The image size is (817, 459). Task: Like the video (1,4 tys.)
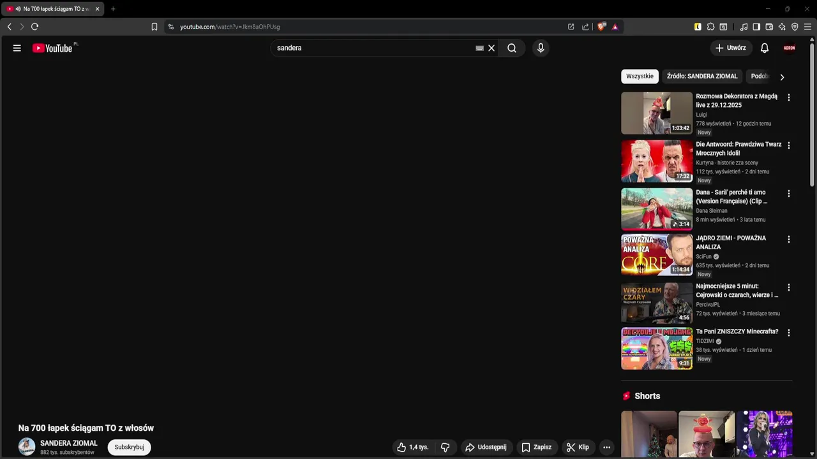pos(412,447)
